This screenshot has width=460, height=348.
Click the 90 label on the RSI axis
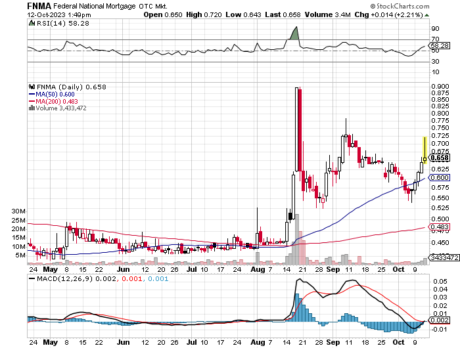point(435,29)
